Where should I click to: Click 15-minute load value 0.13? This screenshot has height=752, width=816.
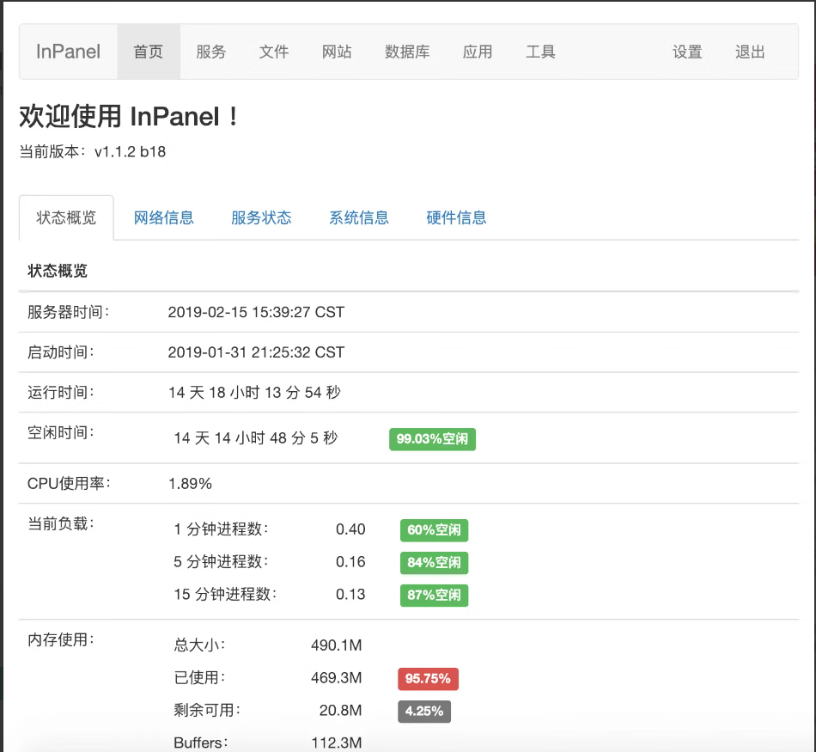point(350,594)
